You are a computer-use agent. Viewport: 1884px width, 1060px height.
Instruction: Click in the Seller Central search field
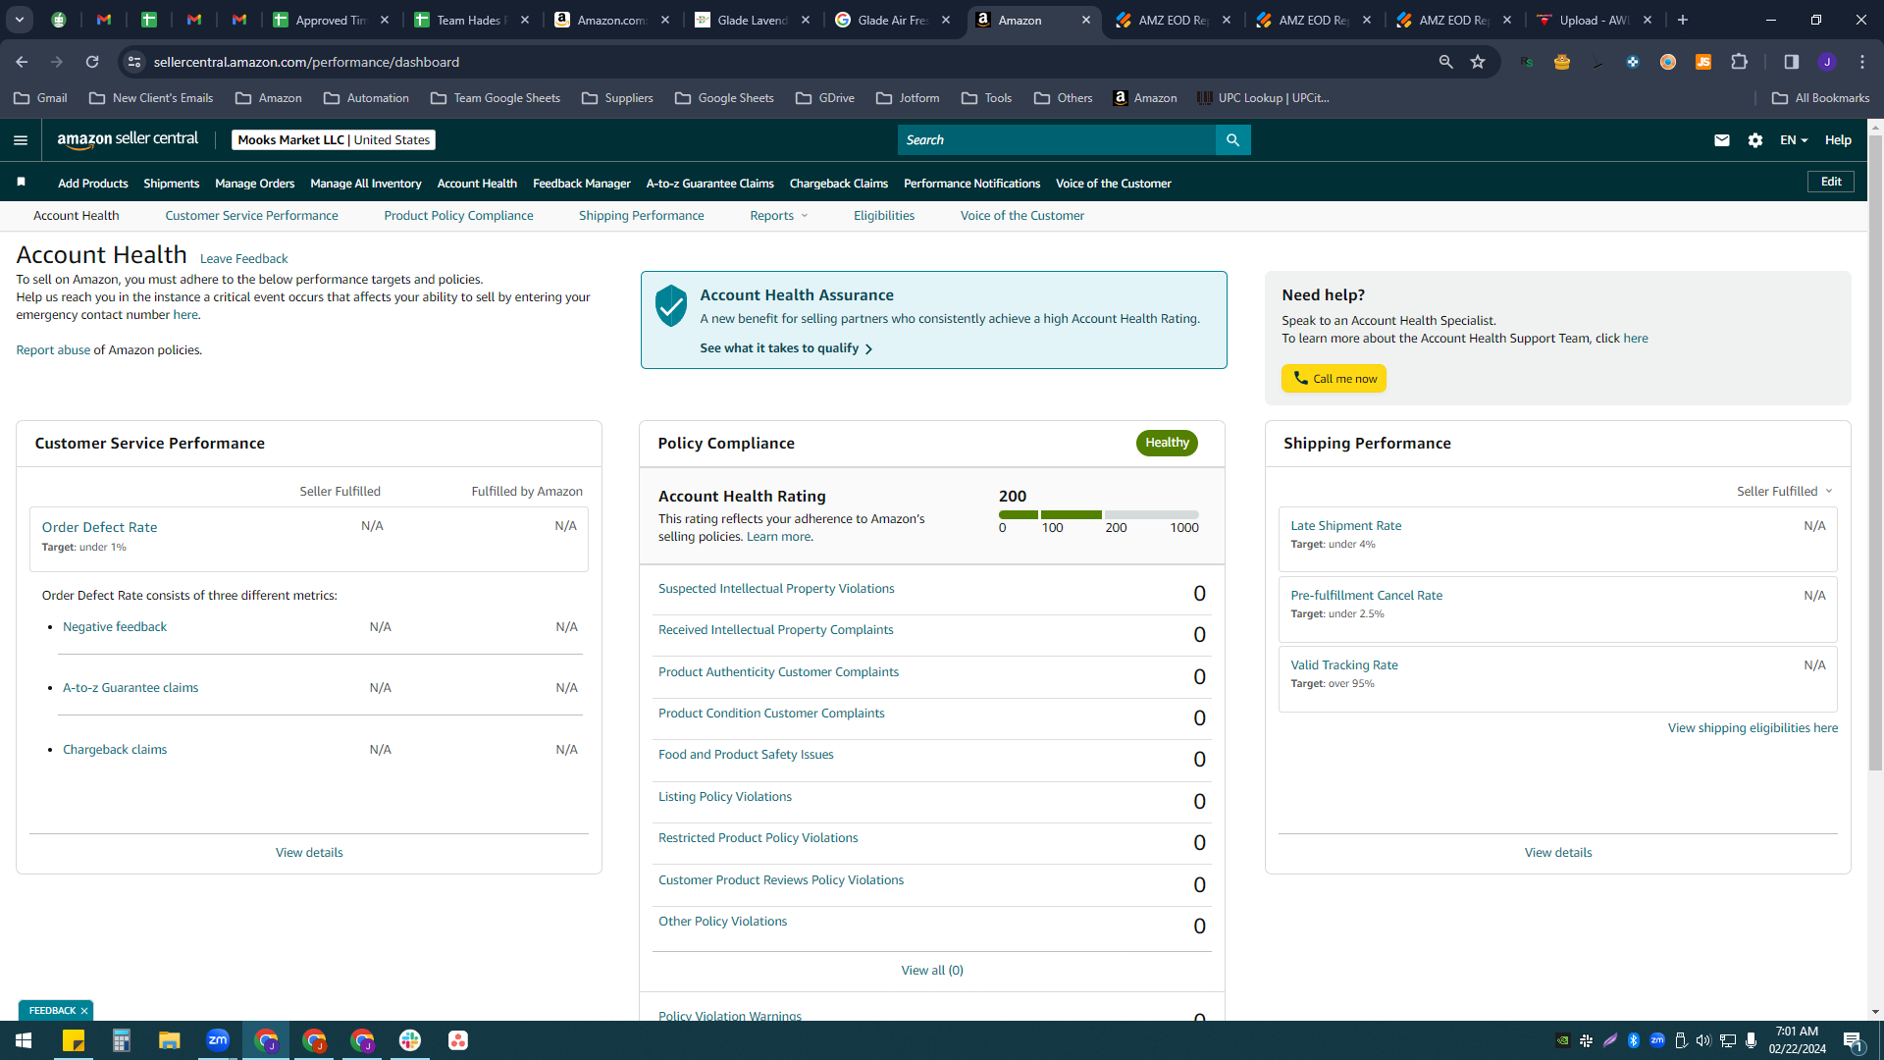[x=1056, y=140]
